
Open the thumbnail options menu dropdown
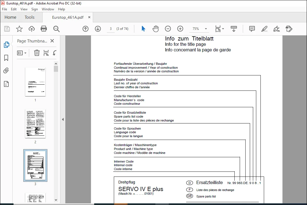[x=22, y=53]
